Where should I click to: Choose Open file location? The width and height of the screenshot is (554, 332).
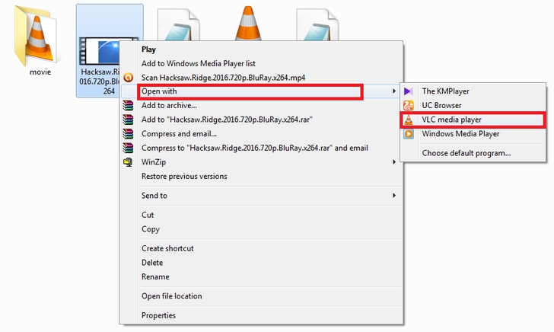(x=172, y=296)
